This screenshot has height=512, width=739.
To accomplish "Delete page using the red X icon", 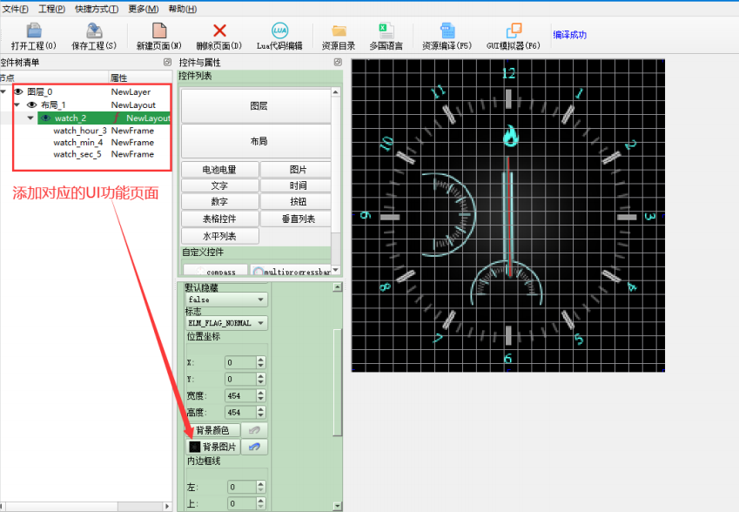I will [x=219, y=37].
